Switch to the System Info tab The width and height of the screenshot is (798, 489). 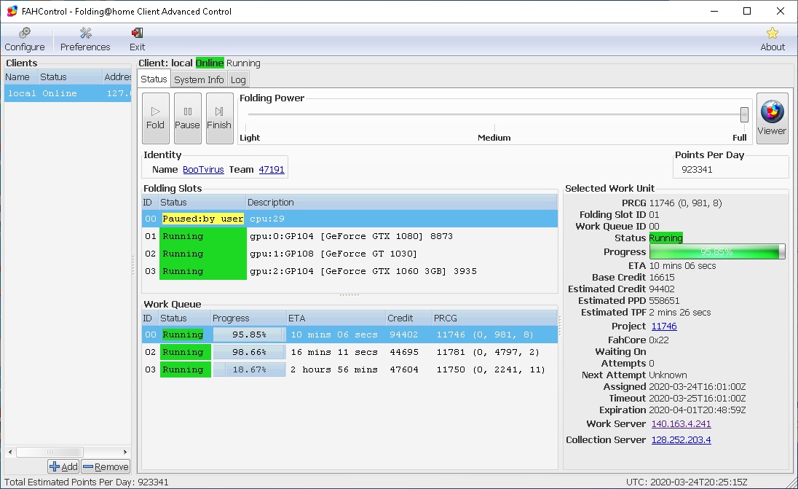point(199,79)
